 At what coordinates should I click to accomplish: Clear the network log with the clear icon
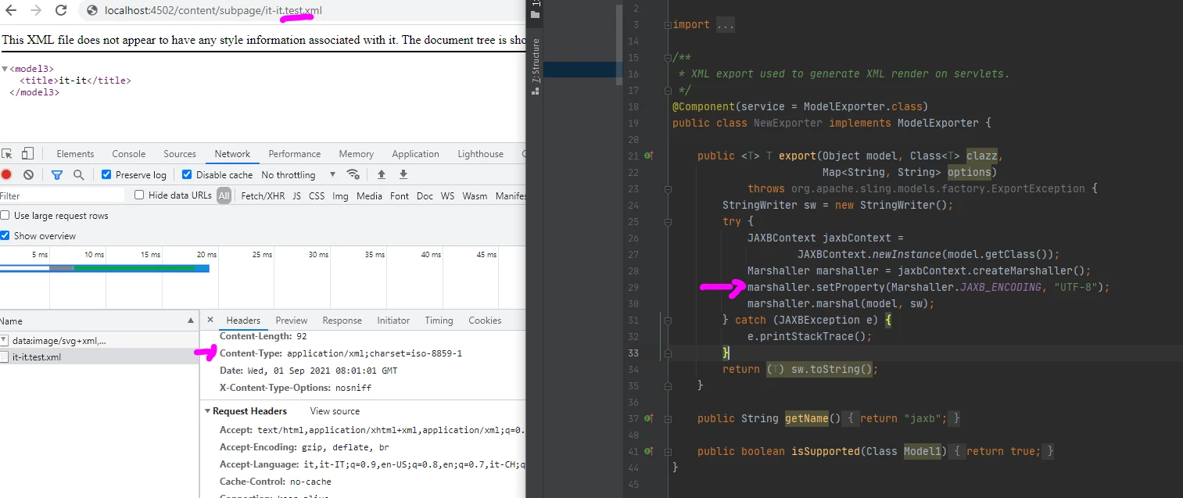pos(28,175)
